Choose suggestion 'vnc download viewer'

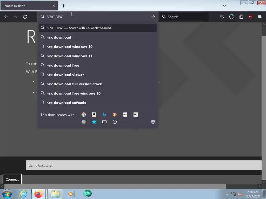click(98, 74)
